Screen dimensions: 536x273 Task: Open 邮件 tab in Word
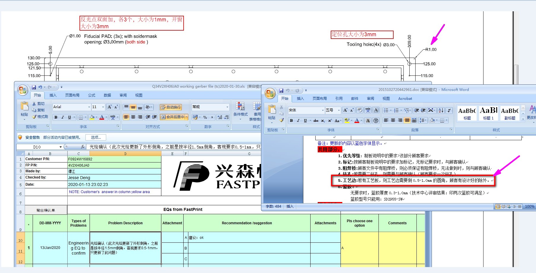[355, 99]
